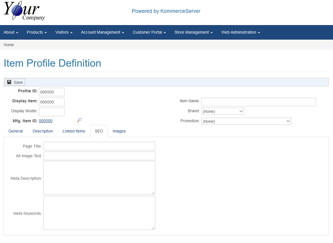
Task: Expand the Promotion dropdown list
Action: (x=246, y=121)
